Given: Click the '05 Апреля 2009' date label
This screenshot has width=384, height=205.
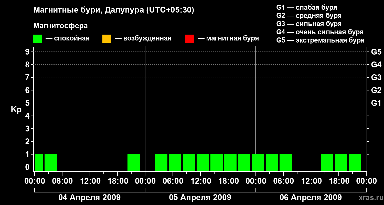Looking at the screenshot, I should (x=200, y=197).
